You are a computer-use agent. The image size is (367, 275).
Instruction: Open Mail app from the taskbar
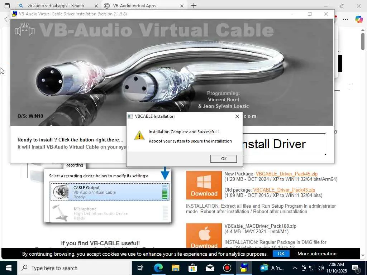tap(210, 268)
